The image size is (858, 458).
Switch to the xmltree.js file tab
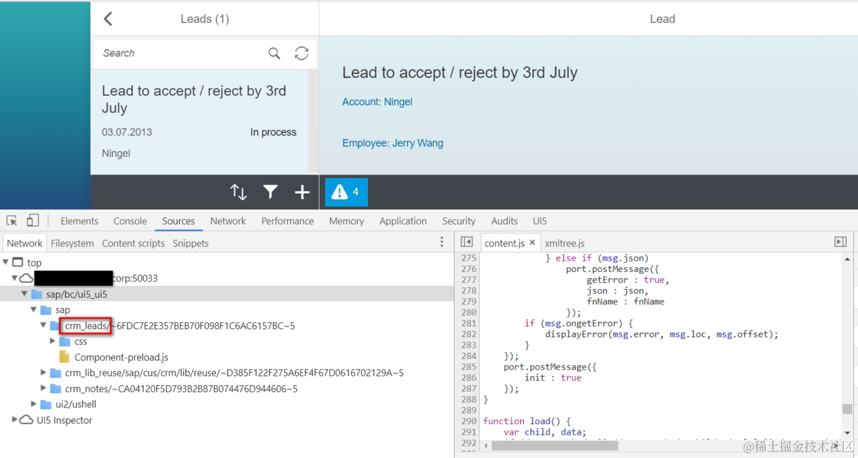coord(565,243)
